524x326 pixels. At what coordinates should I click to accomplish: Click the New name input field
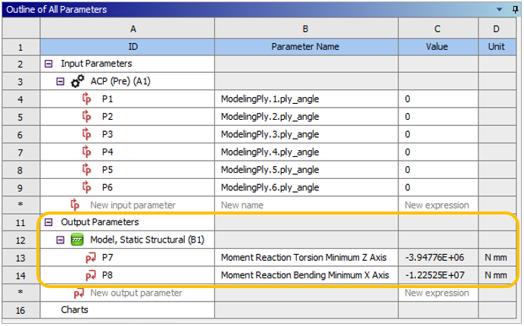tap(306, 205)
